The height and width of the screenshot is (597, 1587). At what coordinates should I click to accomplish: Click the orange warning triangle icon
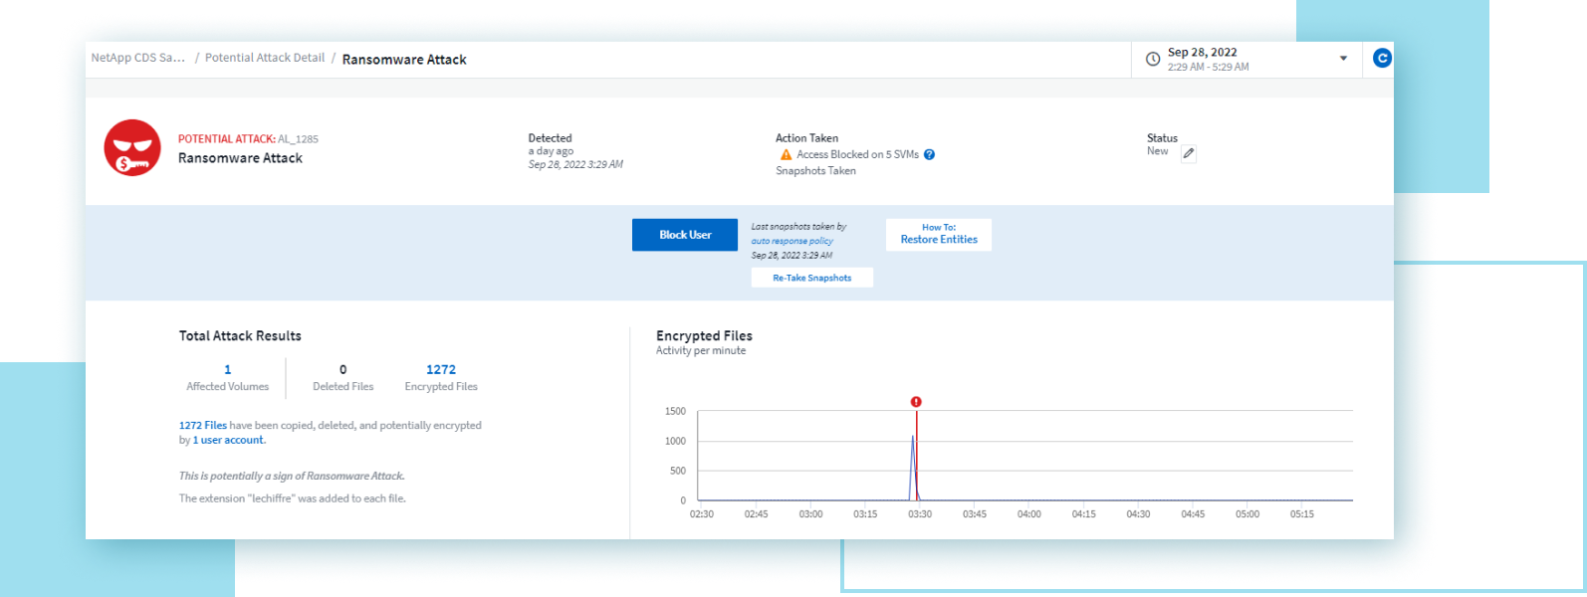pos(786,155)
